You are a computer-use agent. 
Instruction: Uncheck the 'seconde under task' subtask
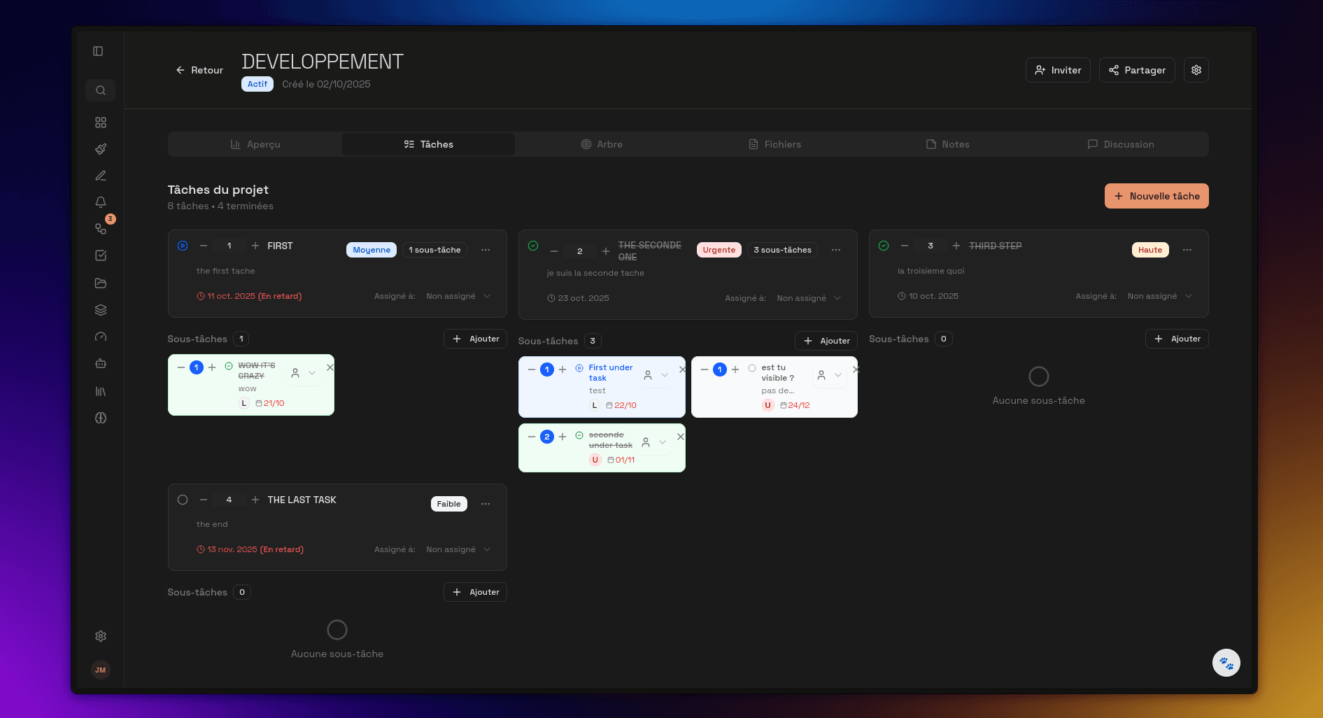[579, 435]
